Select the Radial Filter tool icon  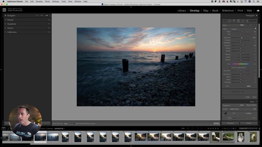243,21
